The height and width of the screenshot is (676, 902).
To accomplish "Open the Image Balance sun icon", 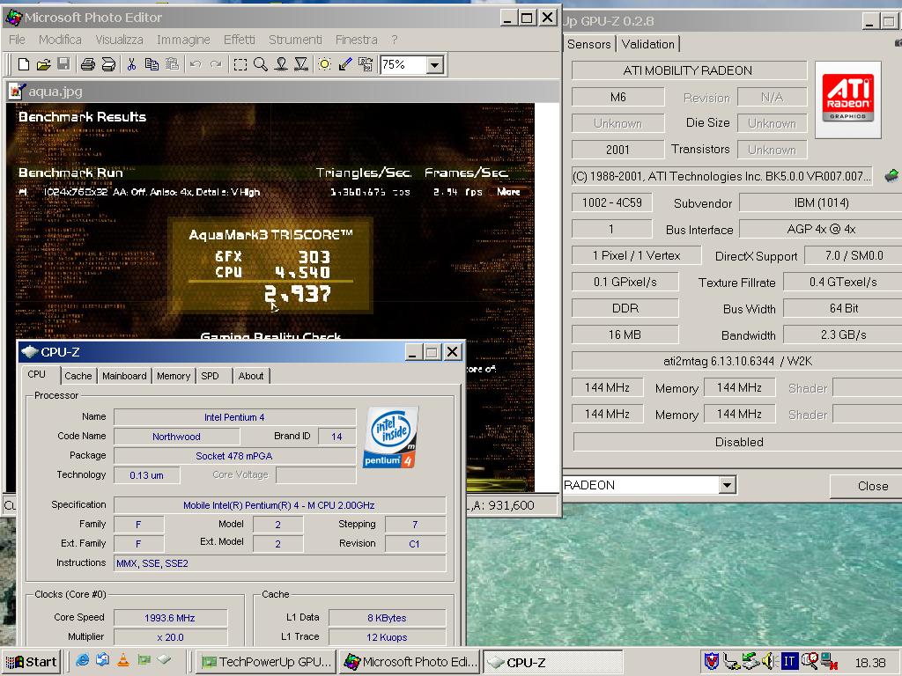I will [x=324, y=64].
